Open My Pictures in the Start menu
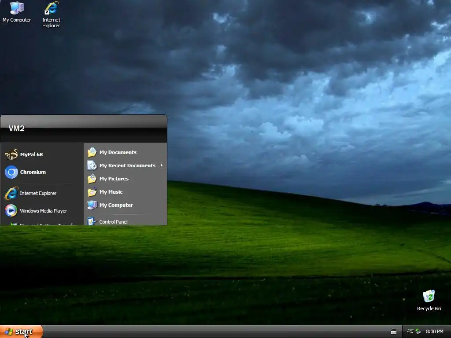 126,179
